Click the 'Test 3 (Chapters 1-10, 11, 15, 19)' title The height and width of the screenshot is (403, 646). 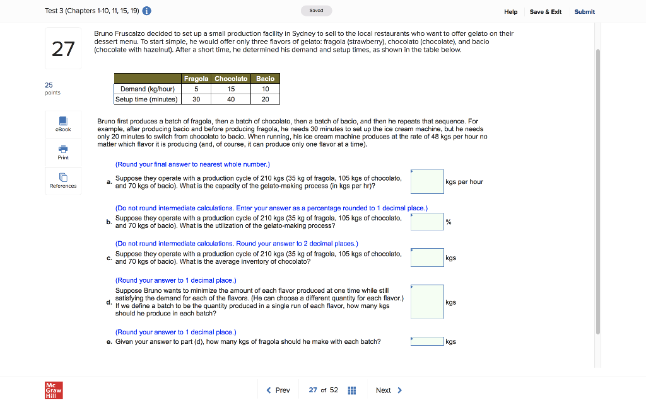(x=92, y=11)
